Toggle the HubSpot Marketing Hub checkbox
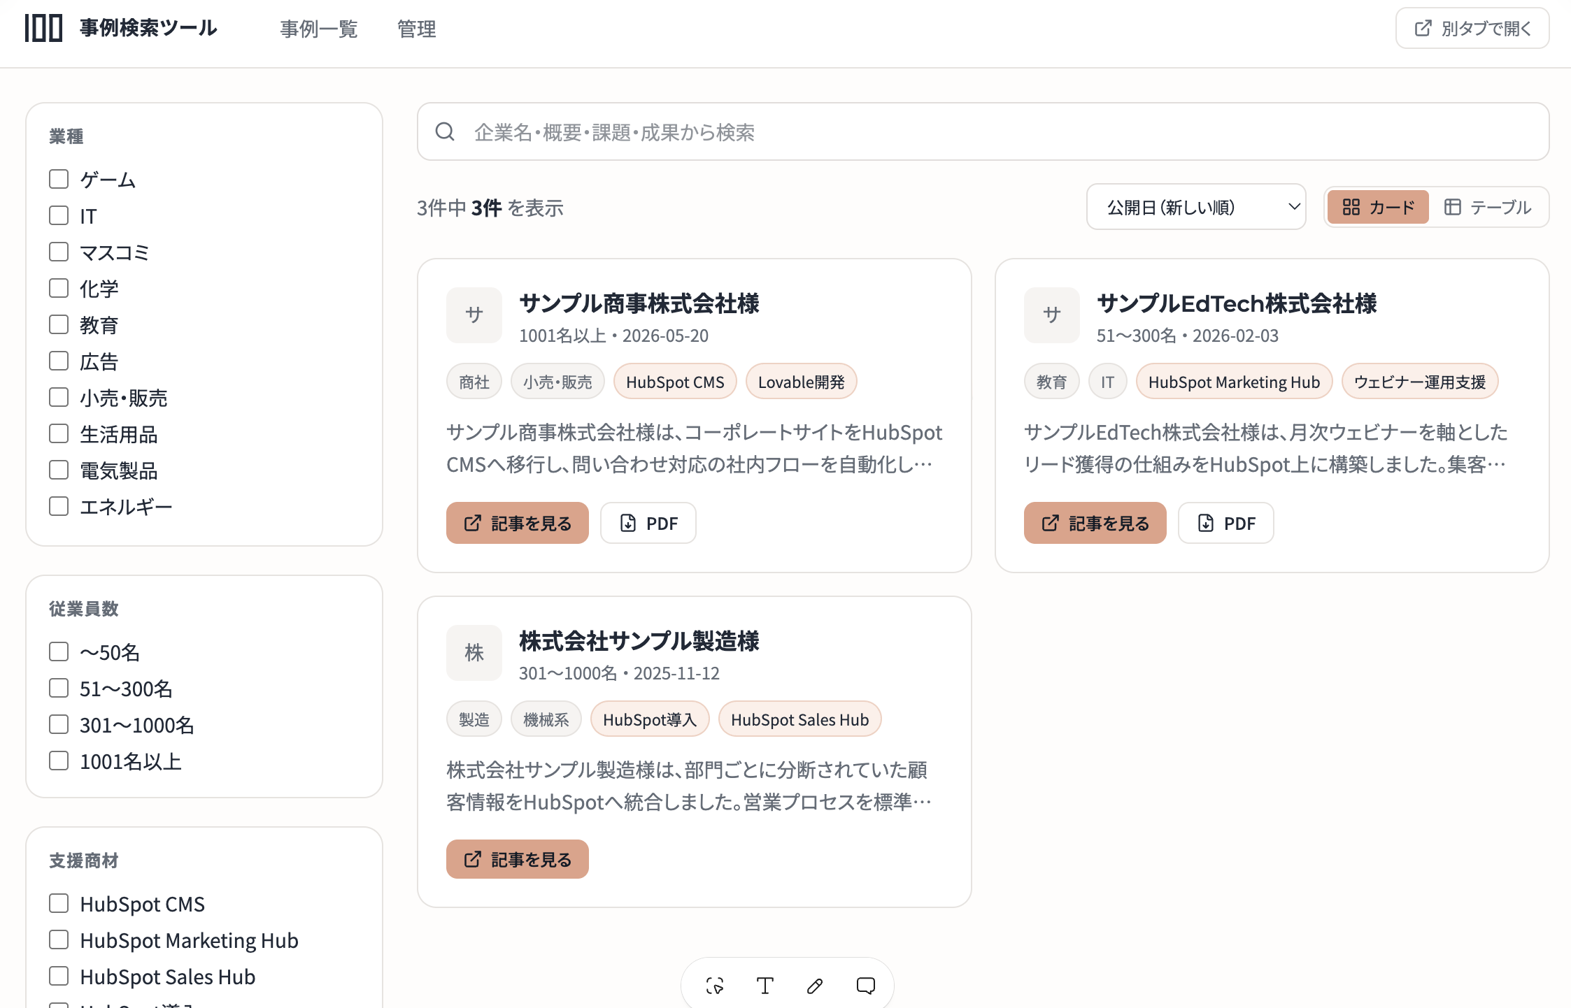Screen dimensions: 1571x1008 59,939
